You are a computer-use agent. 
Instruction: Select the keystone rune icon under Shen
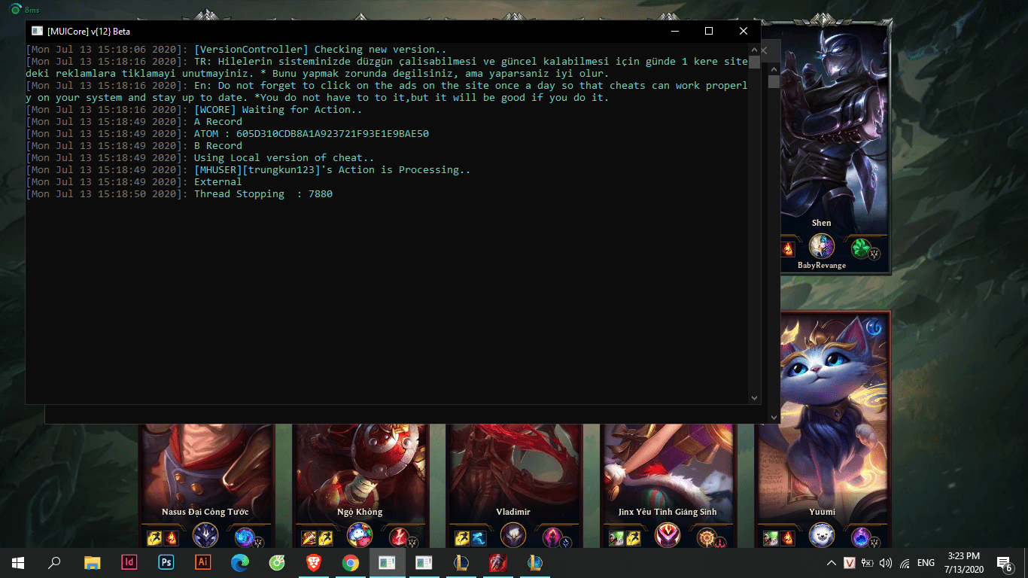[x=822, y=246]
